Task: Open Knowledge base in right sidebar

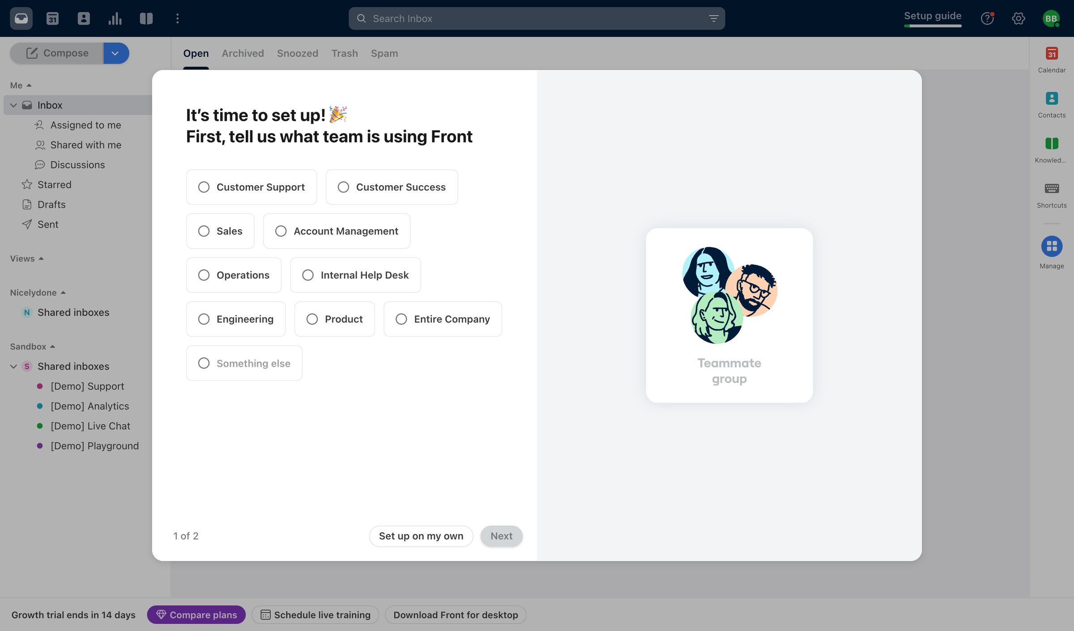Action: pyautogui.click(x=1052, y=150)
